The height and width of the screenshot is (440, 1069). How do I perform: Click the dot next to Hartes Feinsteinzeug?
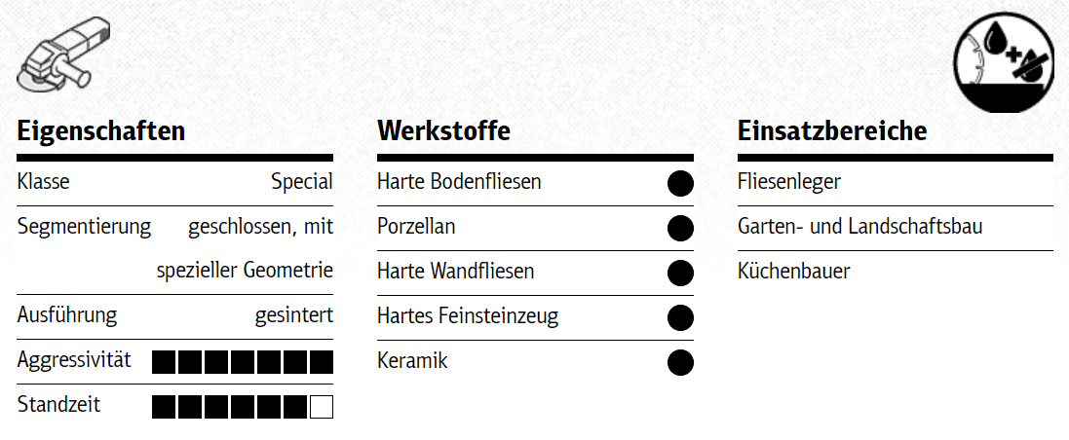(x=680, y=317)
